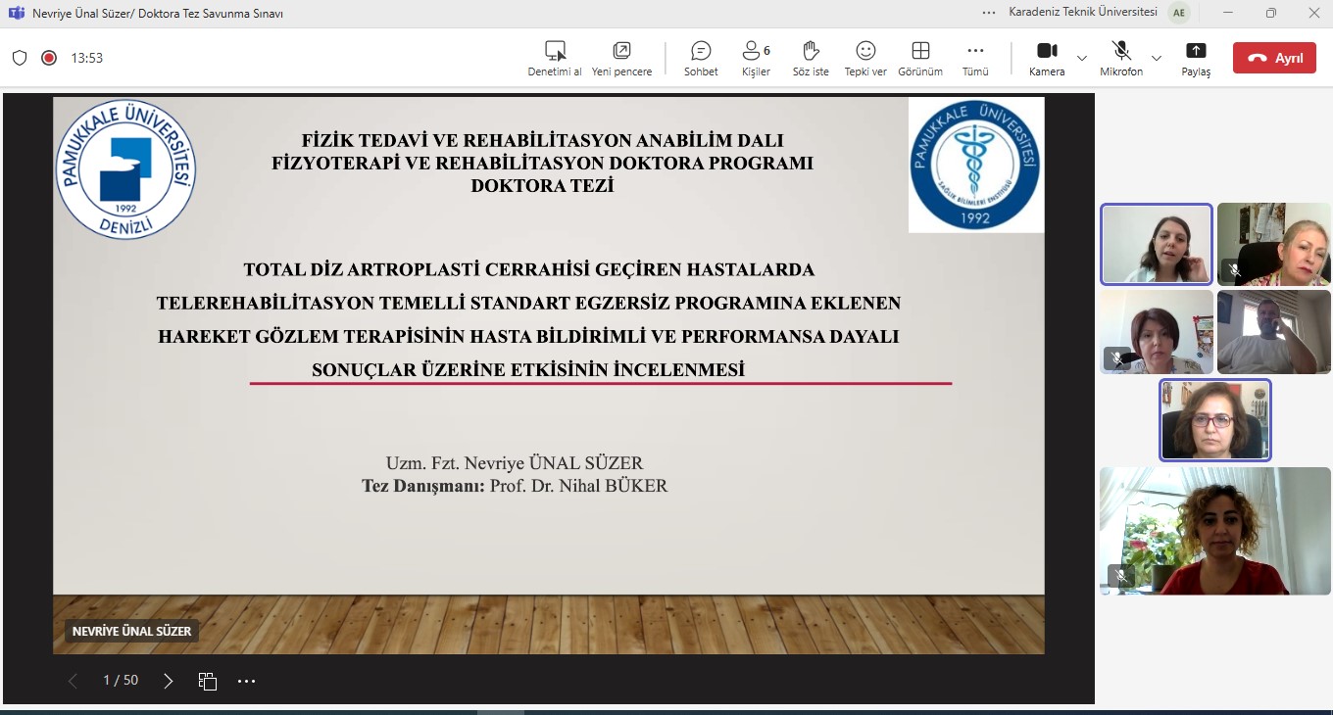Click the 1 / 50 slide counter
The width and height of the screenshot is (1333, 715).
pos(121,680)
